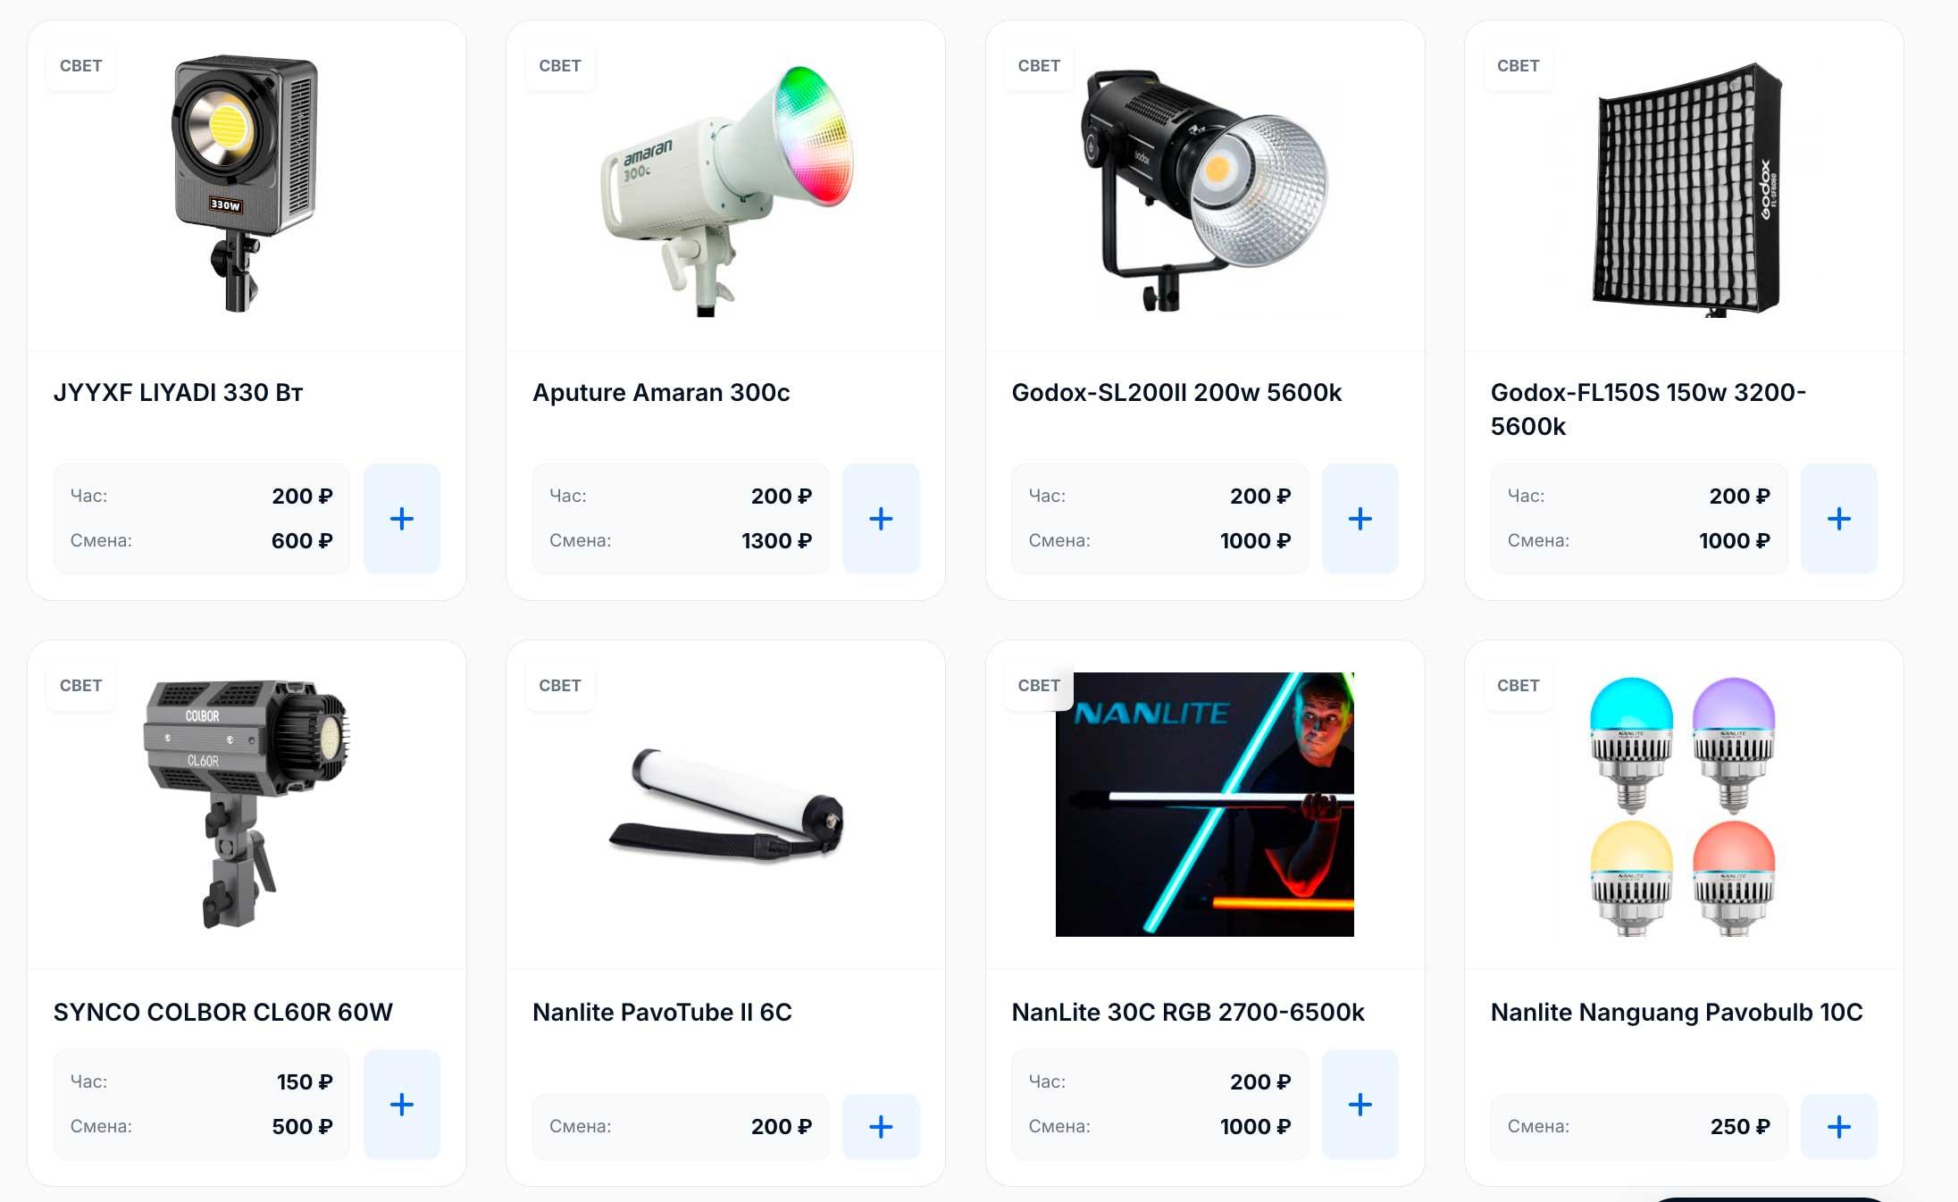This screenshot has width=1958, height=1202.
Task: Select СВЕТ category tag on Pavobulb card
Action: (x=1518, y=686)
